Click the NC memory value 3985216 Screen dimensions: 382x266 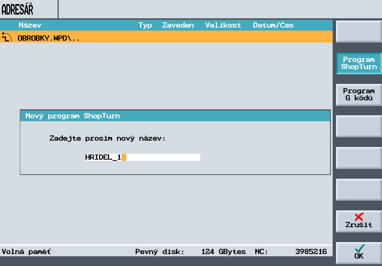311,251
